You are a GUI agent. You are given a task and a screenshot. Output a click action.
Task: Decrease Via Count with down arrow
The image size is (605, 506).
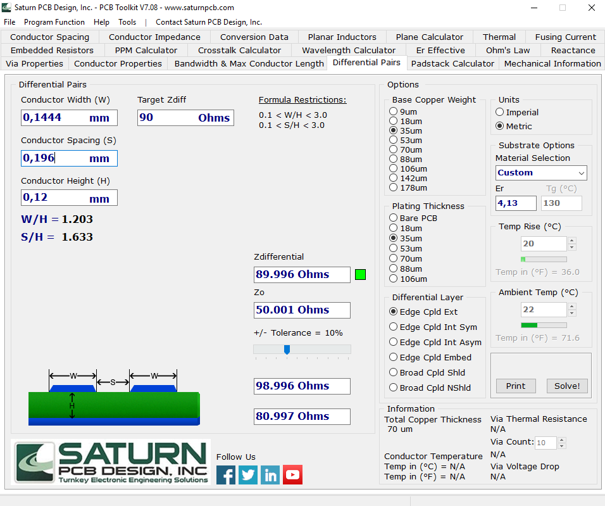tap(562, 446)
